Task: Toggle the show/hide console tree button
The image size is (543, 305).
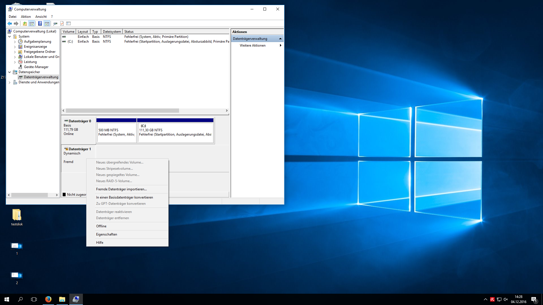Action: pyautogui.click(x=32, y=24)
